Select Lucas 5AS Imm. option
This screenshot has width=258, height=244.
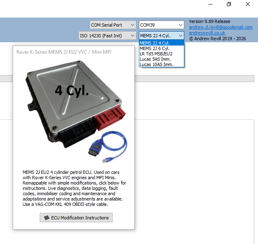[x=162, y=59]
